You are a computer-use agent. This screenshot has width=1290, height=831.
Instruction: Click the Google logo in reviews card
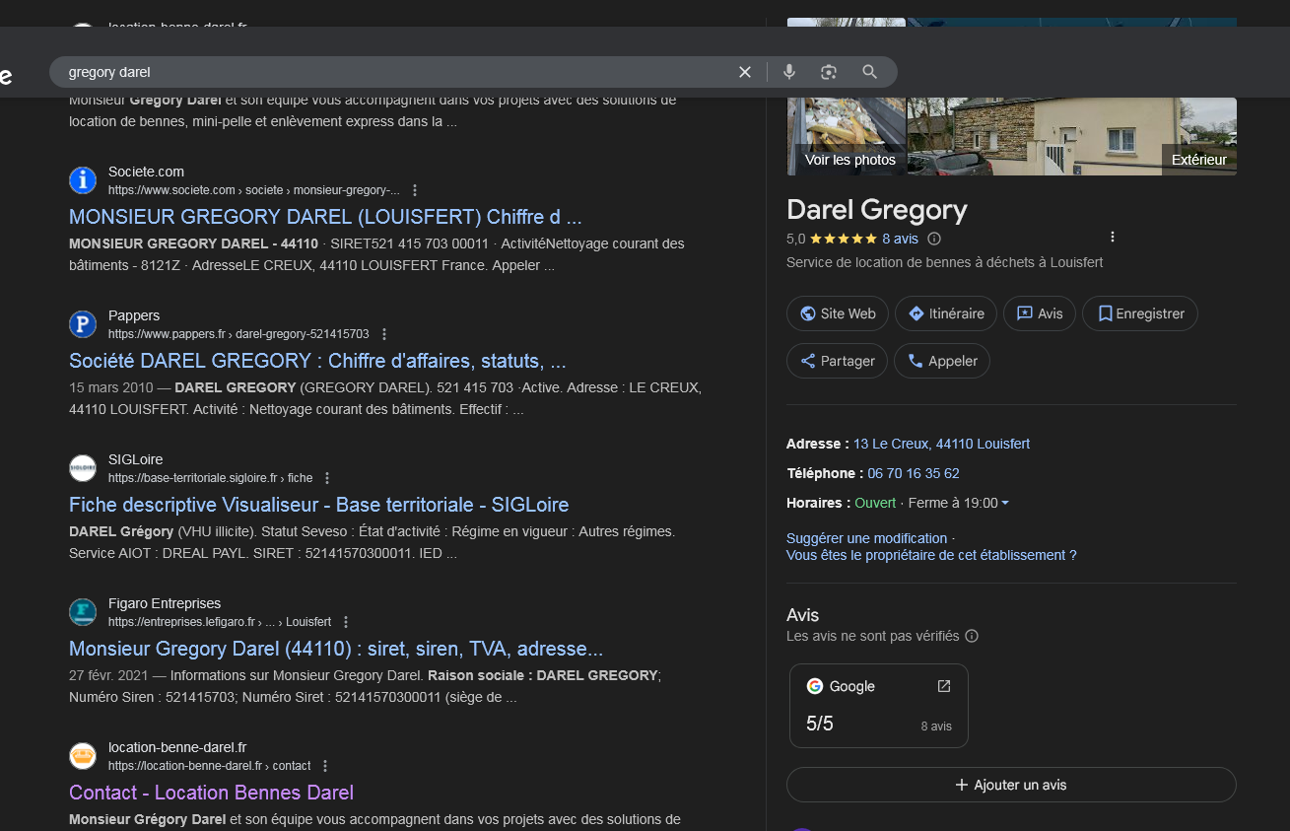click(814, 686)
